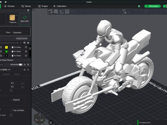Click the filament list scrollbar up arrow

tap(30, 46)
